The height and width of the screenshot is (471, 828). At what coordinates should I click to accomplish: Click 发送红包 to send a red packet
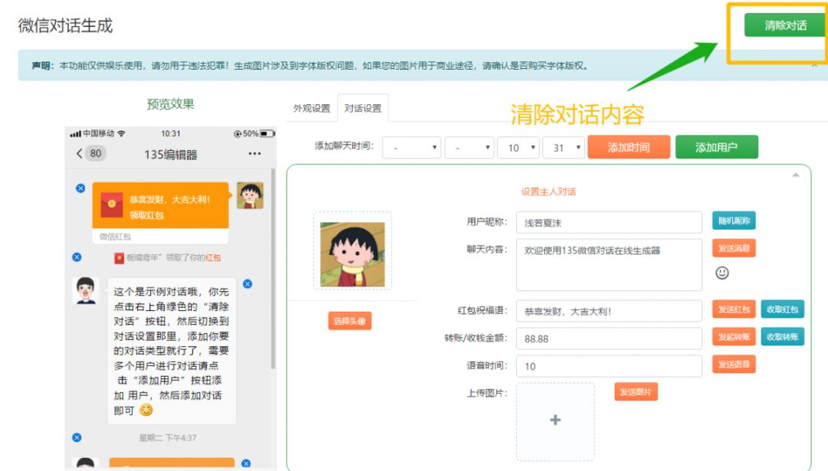[734, 309]
